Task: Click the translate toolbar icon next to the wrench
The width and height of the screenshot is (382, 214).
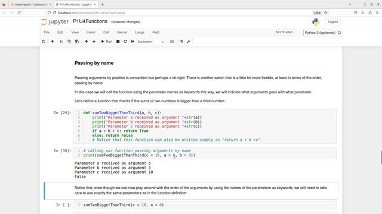Action: click(181, 42)
